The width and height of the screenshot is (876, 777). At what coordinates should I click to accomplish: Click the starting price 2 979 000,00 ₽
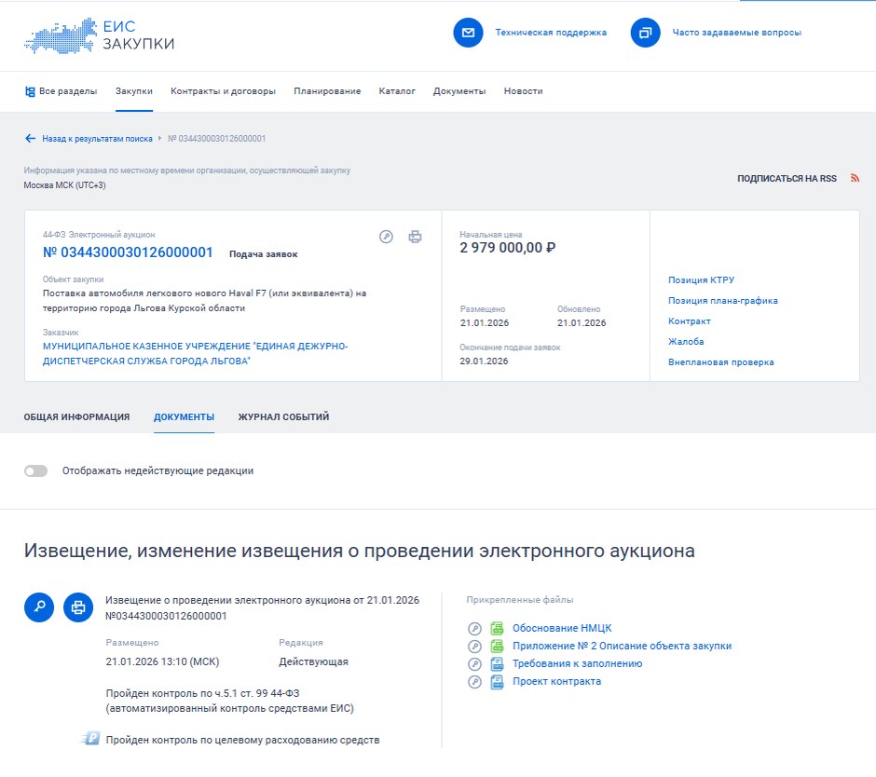coord(507,248)
